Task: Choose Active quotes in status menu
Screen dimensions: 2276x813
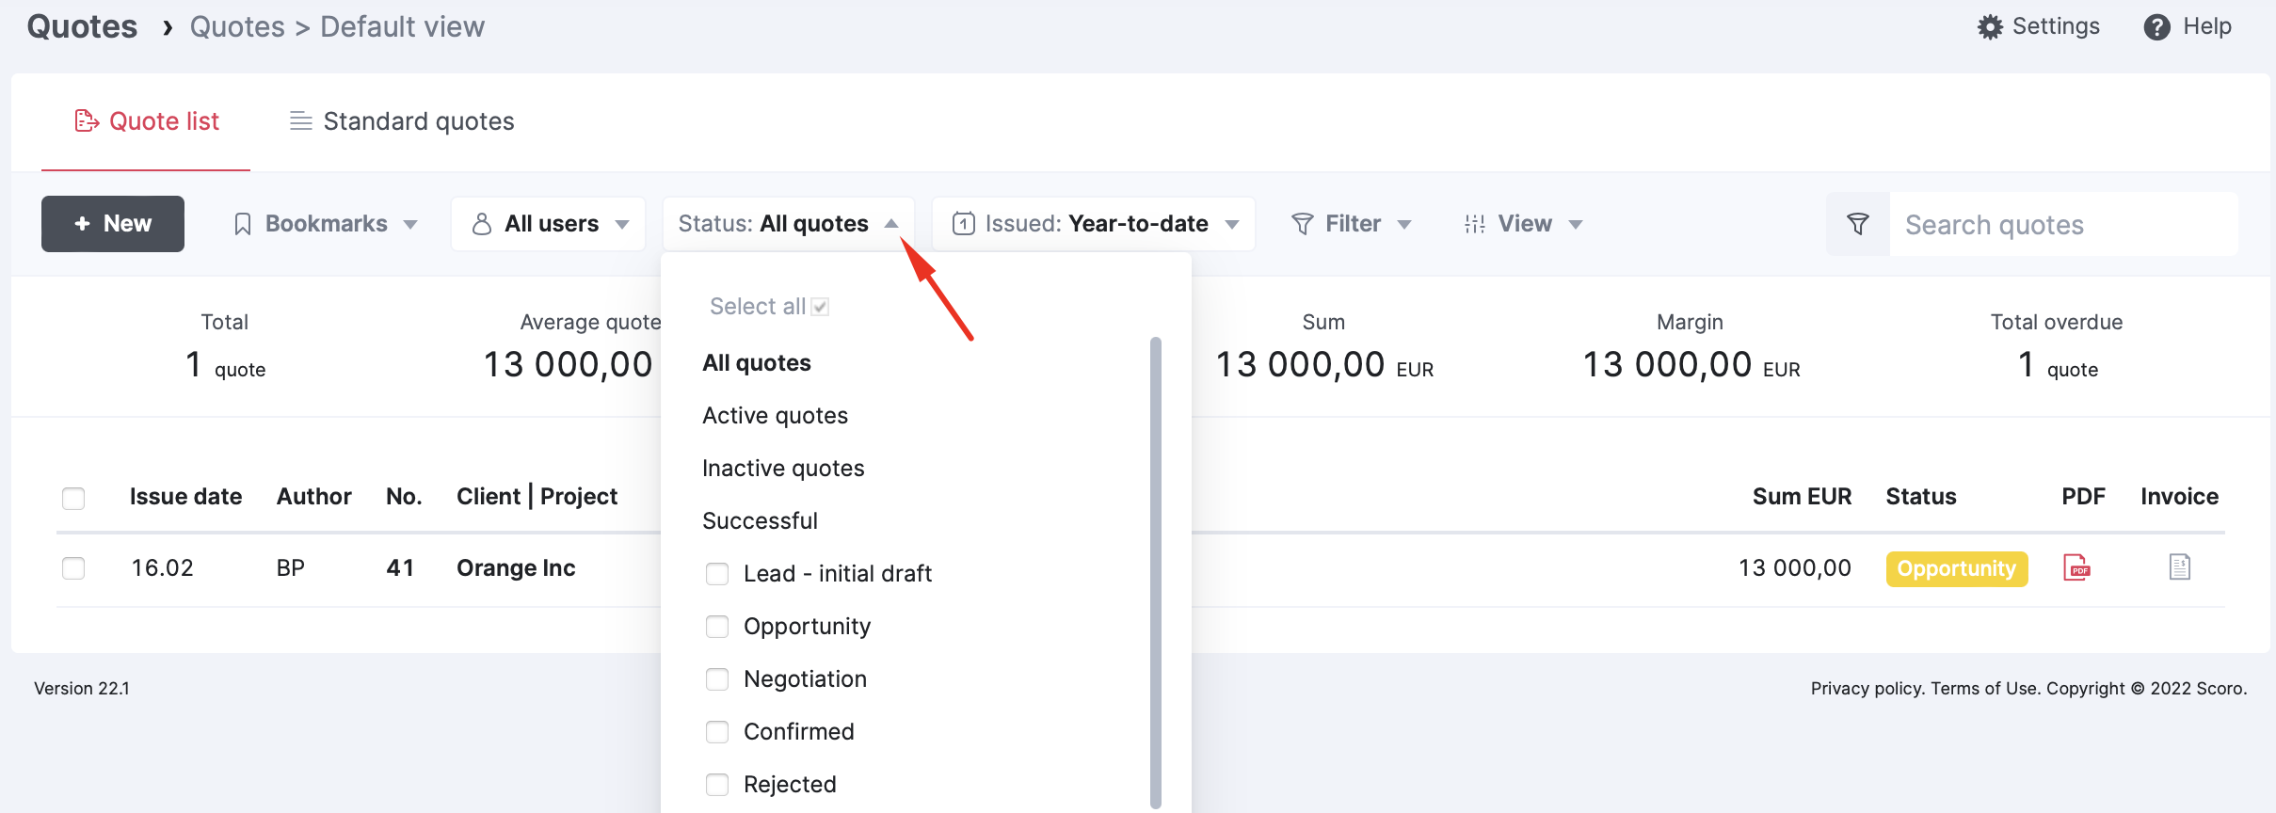Action: click(776, 416)
